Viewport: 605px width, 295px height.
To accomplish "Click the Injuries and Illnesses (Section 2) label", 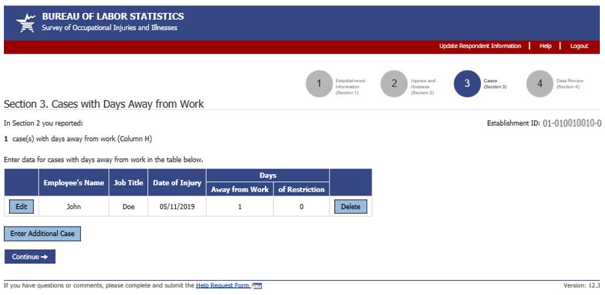I will [x=423, y=86].
